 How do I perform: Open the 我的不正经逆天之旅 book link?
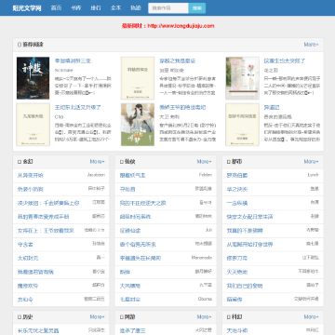[142, 203]
